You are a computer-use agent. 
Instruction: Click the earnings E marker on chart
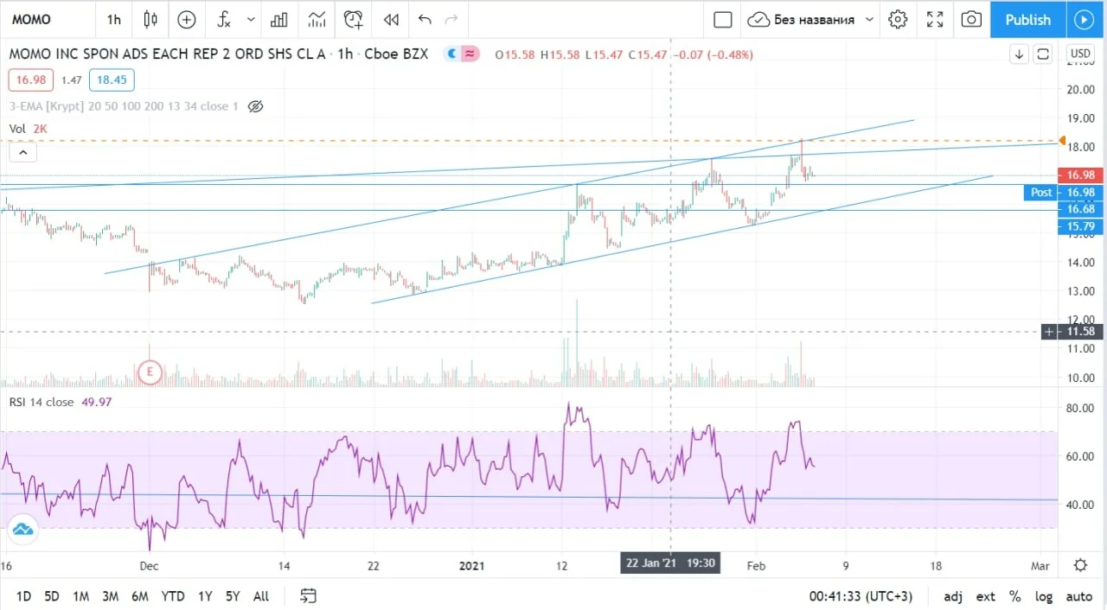(150, 372)
